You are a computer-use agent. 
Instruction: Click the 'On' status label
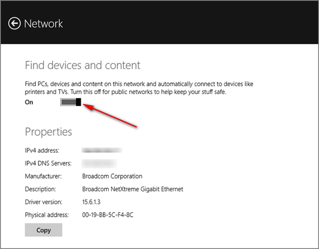29,103
